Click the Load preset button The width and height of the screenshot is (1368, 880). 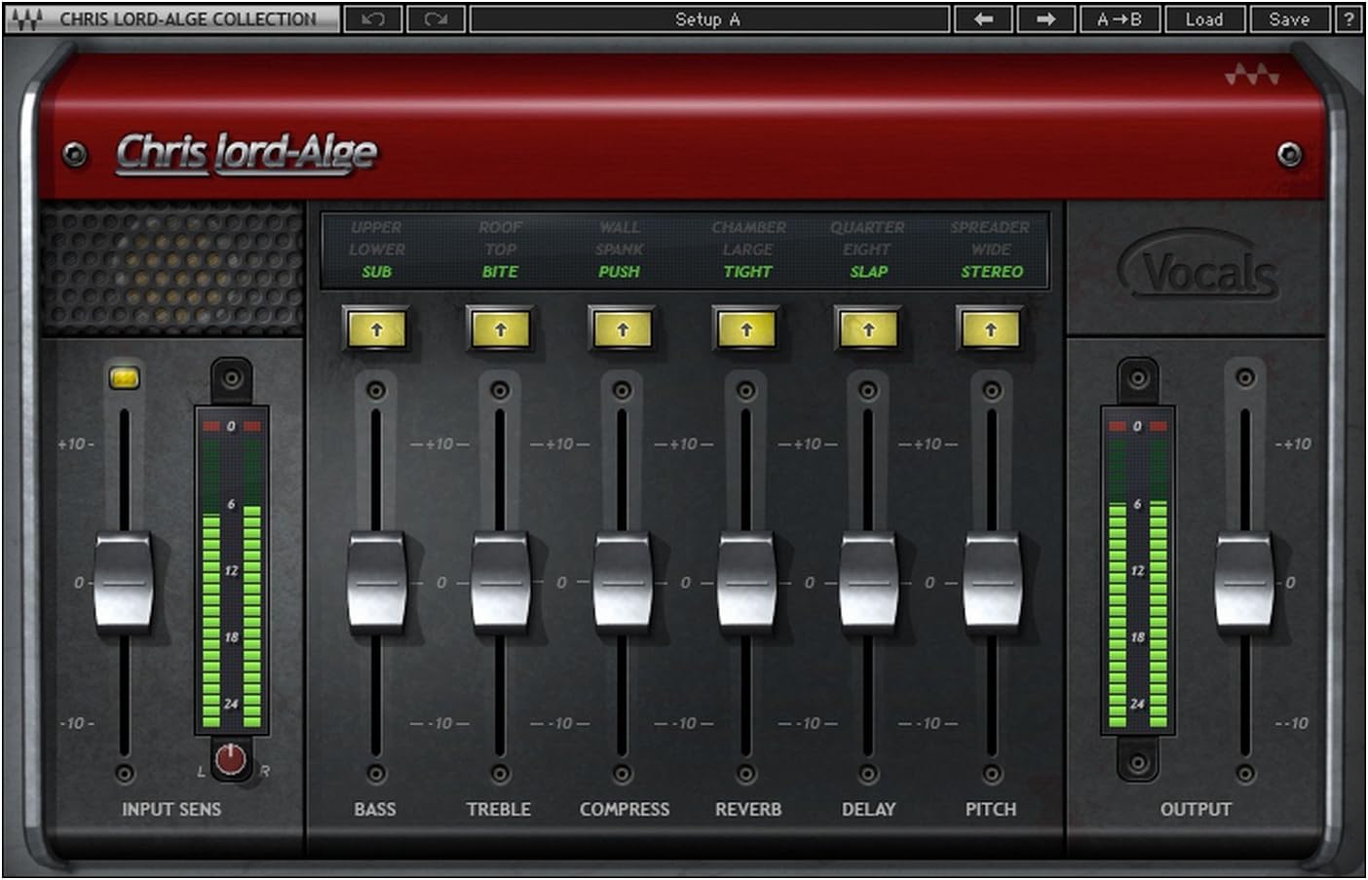[1204, 19]
